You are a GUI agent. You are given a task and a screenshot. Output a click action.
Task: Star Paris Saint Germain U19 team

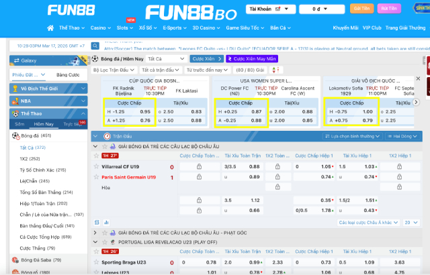tap(96, 177)
